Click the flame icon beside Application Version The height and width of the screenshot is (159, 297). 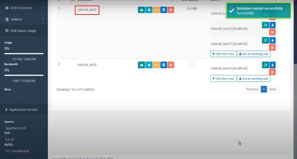point(6,110)
